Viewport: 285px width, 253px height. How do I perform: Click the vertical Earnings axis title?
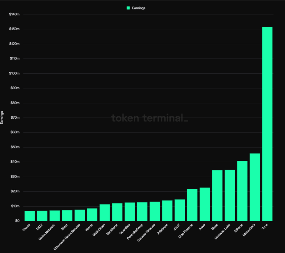[2, 118]
